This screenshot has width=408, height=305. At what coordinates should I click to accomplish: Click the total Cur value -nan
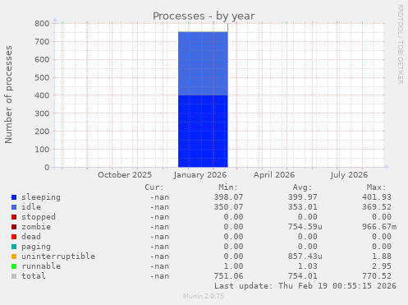click(x=159, y=276)
